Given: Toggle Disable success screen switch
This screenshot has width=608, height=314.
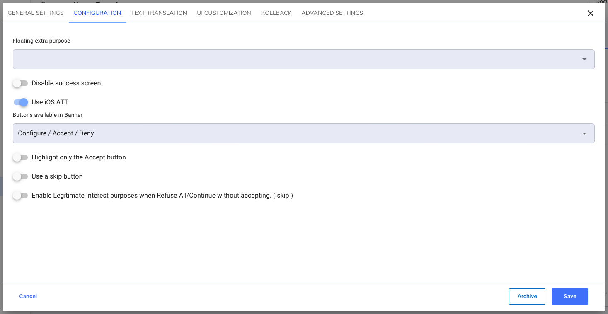Looking at the screenshot, I should point(20,83).
